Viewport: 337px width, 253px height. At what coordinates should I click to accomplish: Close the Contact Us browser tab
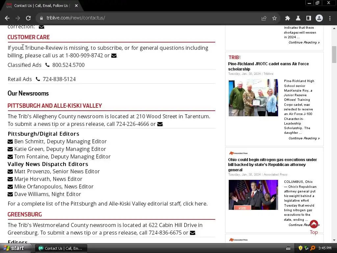(76, 6)
